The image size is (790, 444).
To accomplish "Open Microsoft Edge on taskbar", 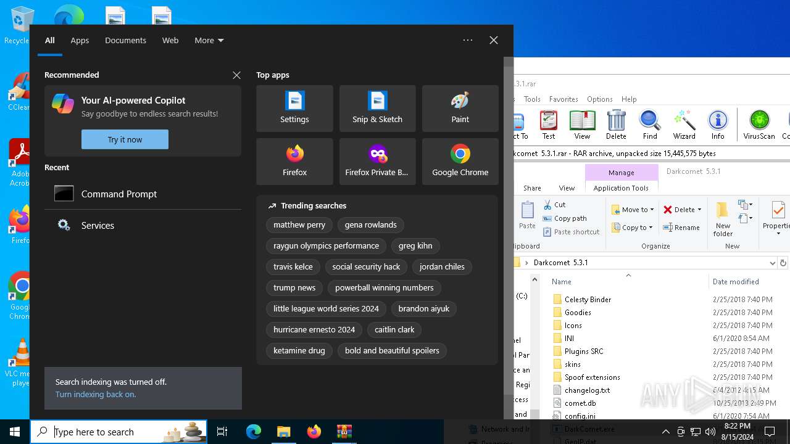I will 254,432.
